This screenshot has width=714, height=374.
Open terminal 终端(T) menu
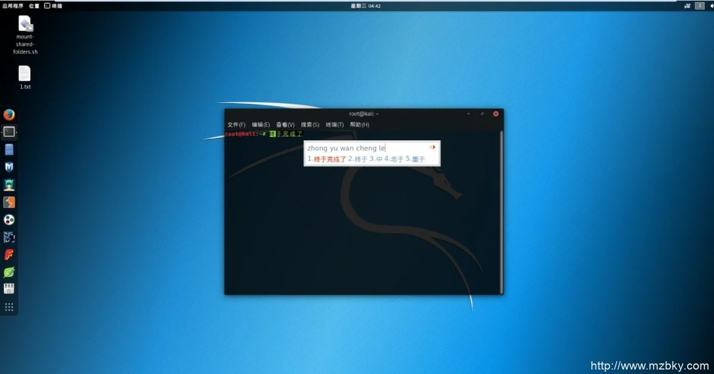(334, 125)
